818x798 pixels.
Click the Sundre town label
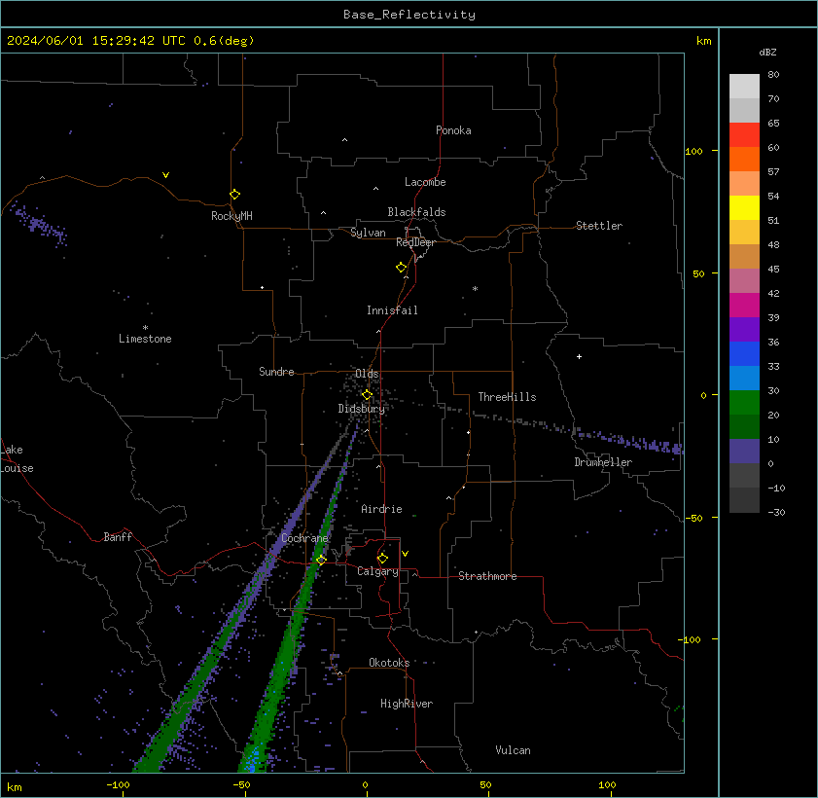coord(276,372)
